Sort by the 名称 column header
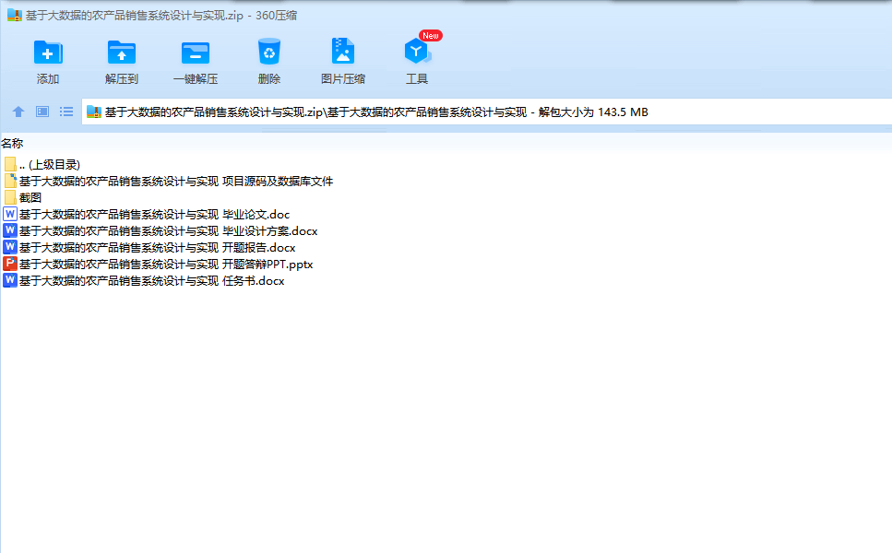892x553 pixels. (x=12, y=144)
